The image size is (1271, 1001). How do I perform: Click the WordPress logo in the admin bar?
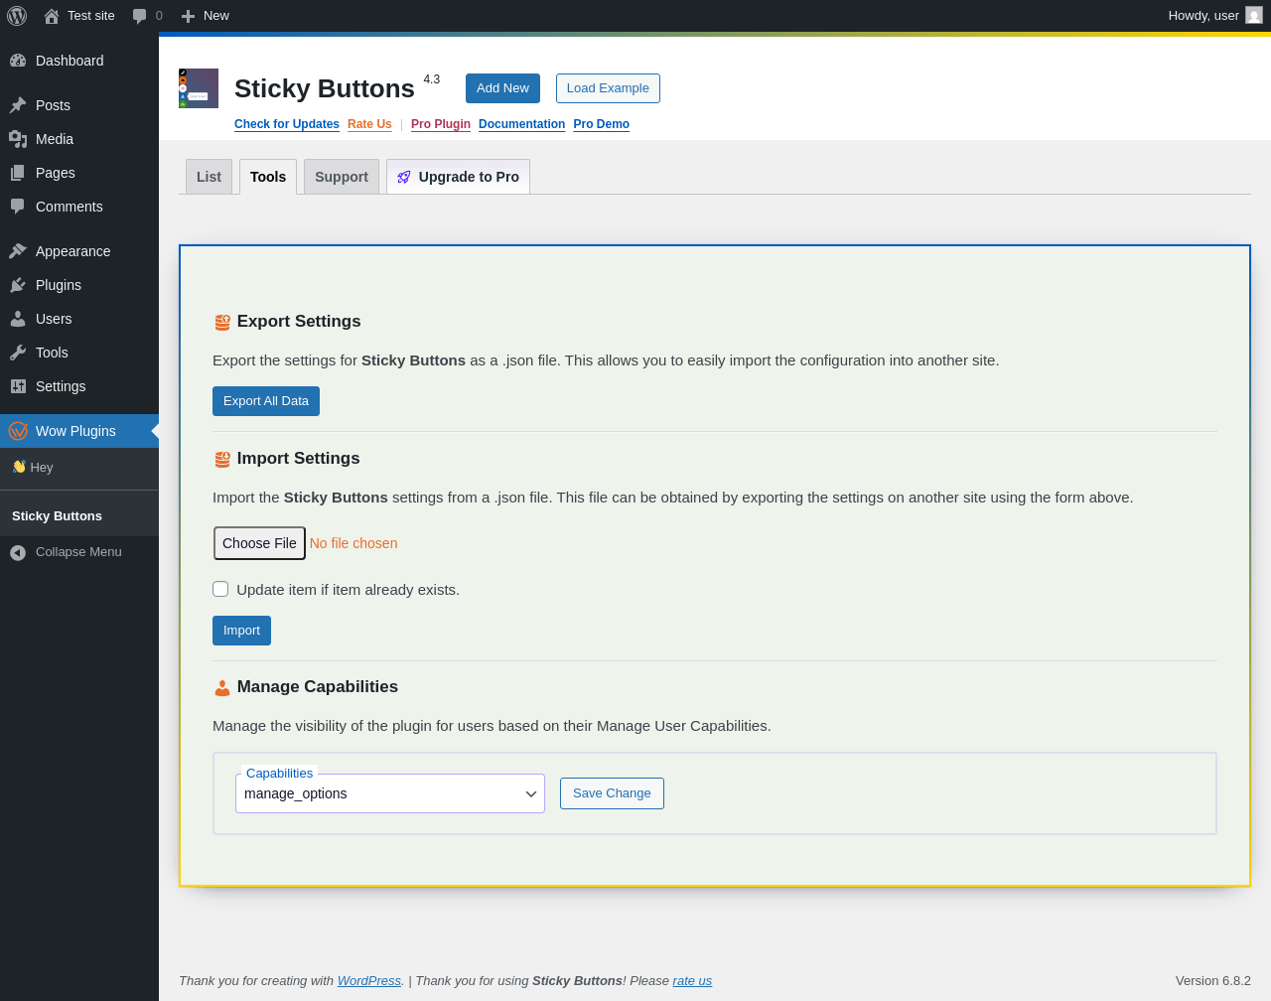tap(17, 16)
